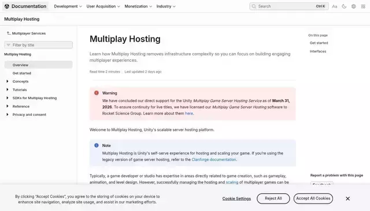The width and height of the screenshot is (370, 211).
Task: Open SDKs for Multiplay Hosting entry
Action: coord(35,98)
